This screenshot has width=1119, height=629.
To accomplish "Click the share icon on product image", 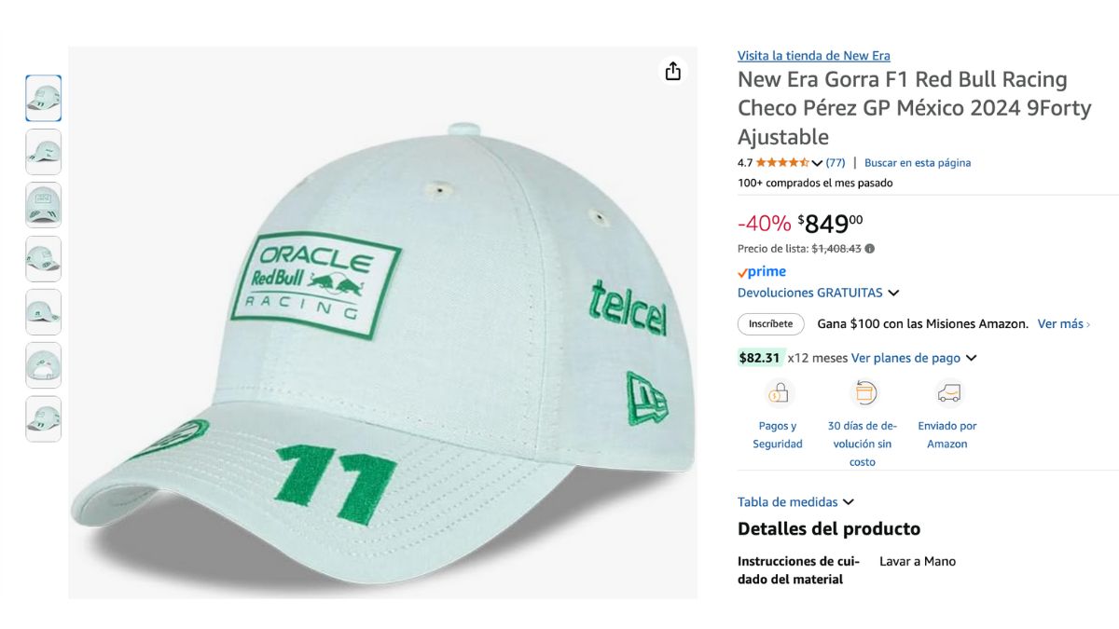I will [x=673, y=72].
